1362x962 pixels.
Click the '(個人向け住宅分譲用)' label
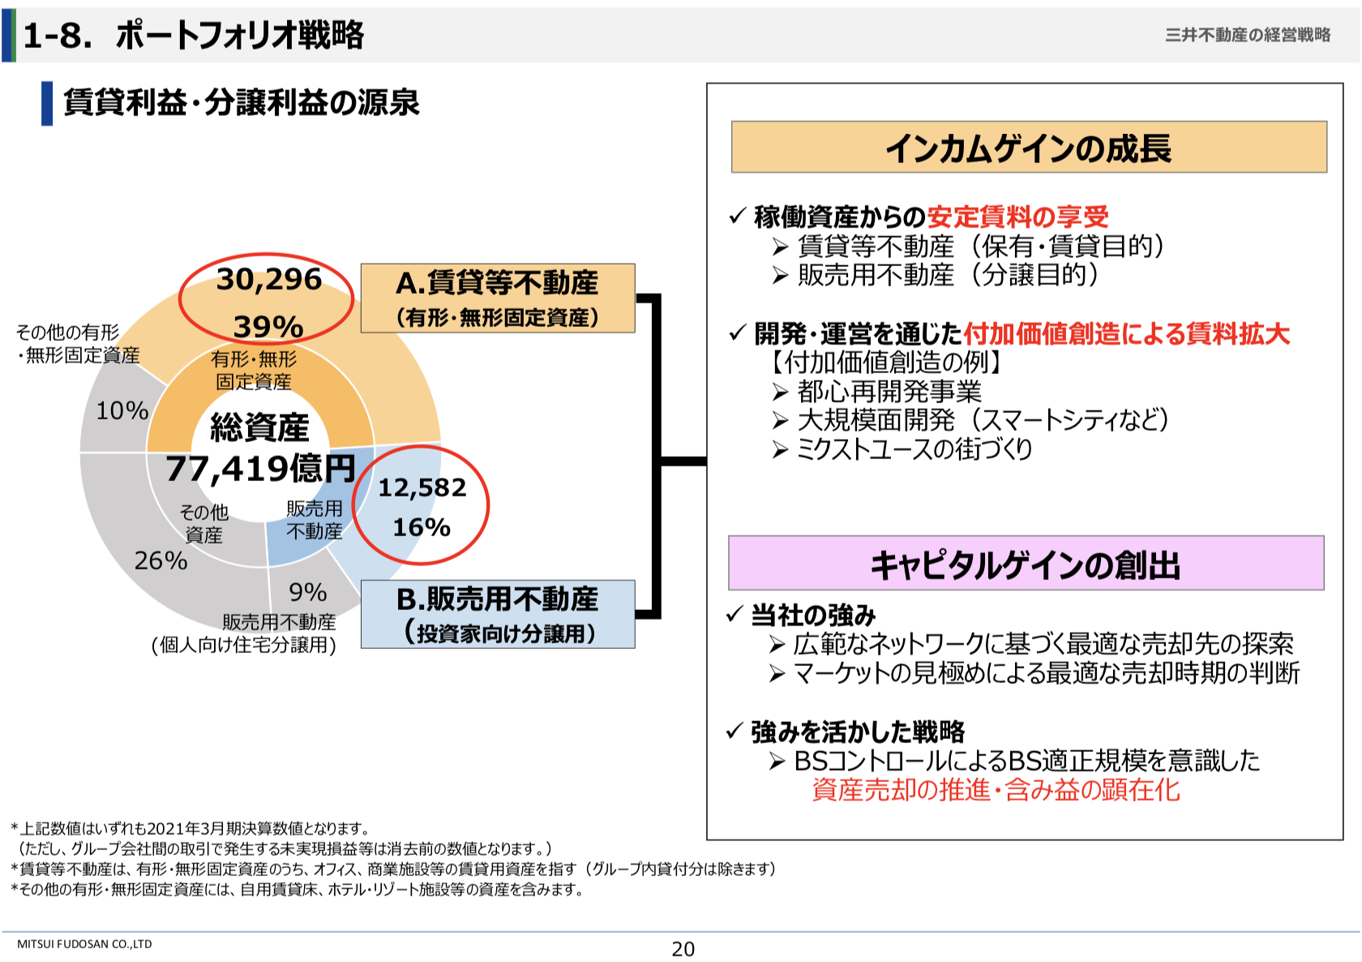tap(243, 645)
